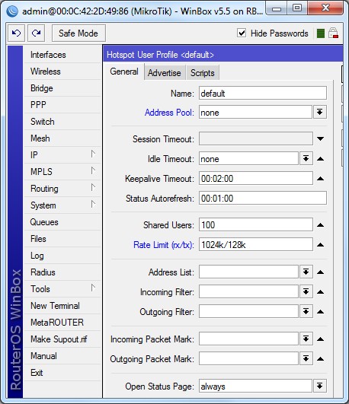349x404 pixels.
Task: Click the Name input field
Action: [x=263, y=93]
